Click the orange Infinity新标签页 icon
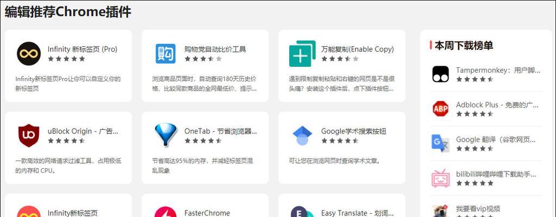Image resolution: width=556 pixels, height=217 pixels. click(29, 212)
